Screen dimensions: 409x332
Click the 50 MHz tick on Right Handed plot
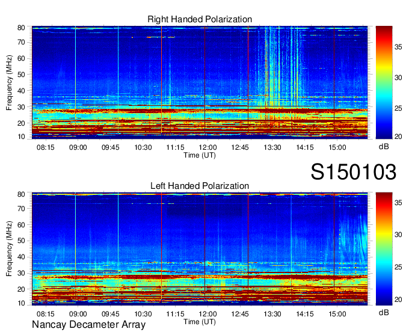click(21, 75)
